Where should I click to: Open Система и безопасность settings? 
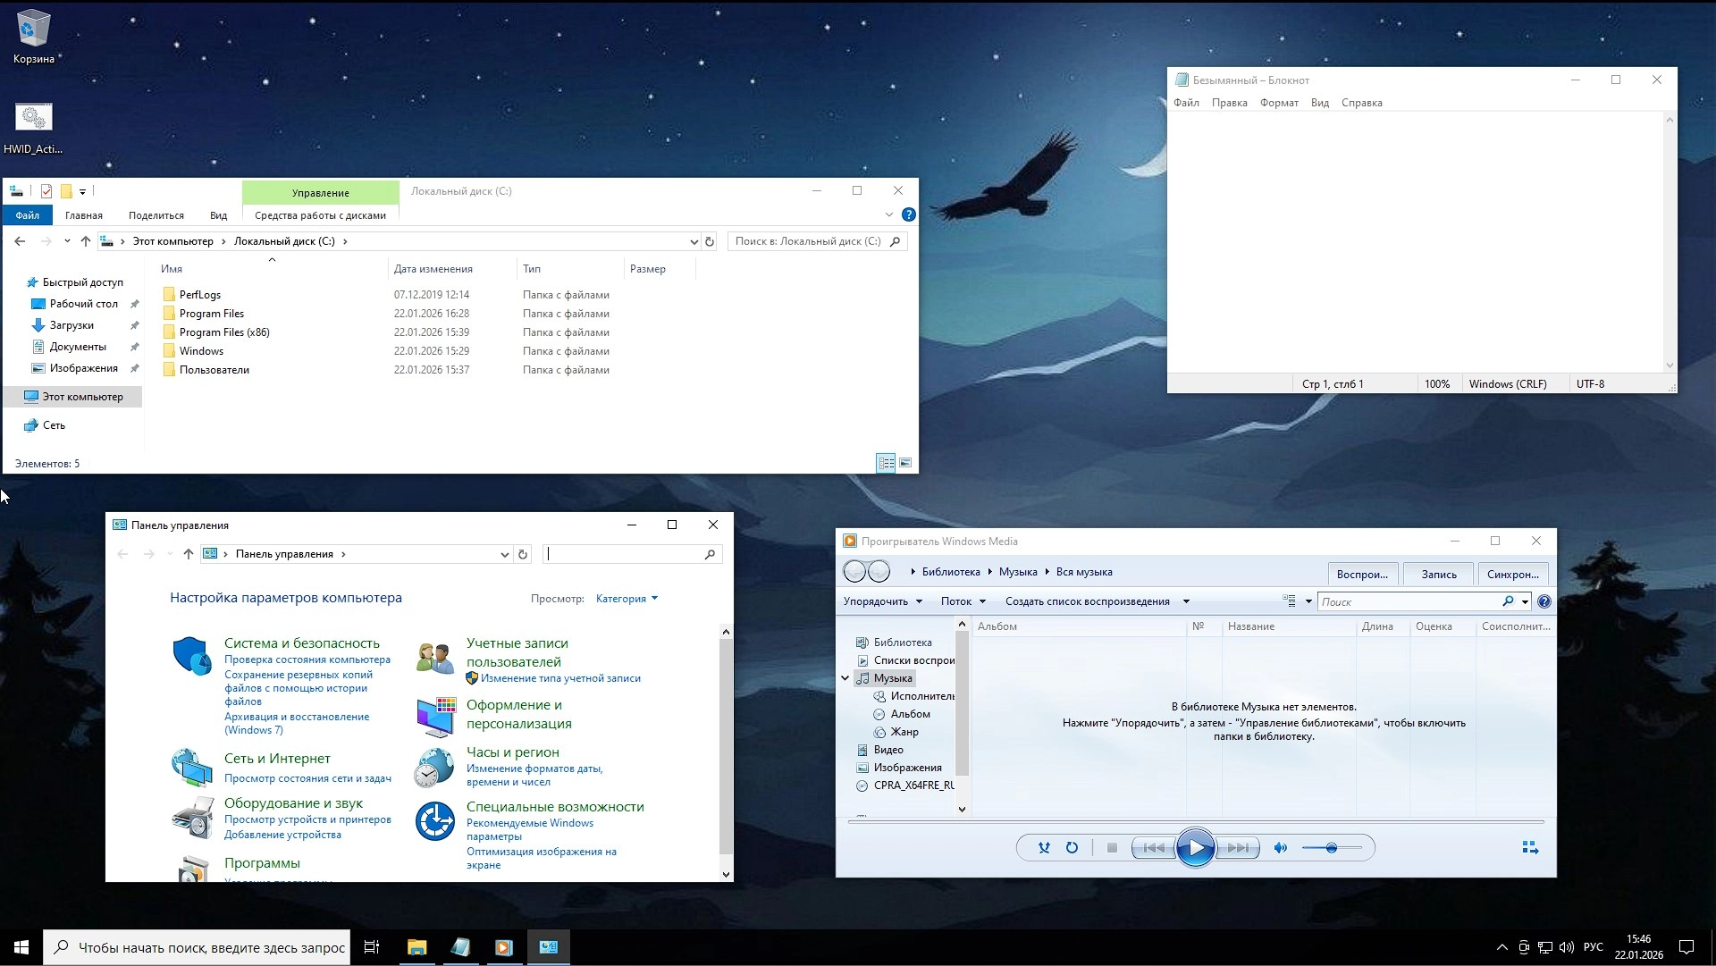tap(303, 643)
